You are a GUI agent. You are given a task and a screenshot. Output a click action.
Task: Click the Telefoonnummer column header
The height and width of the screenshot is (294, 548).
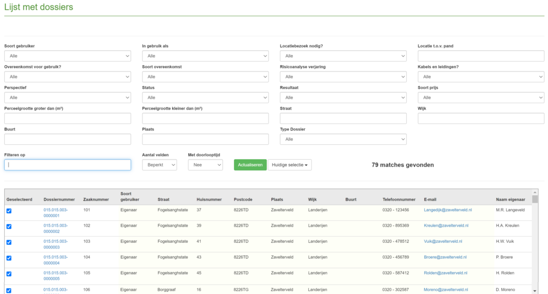click(399, 199)
